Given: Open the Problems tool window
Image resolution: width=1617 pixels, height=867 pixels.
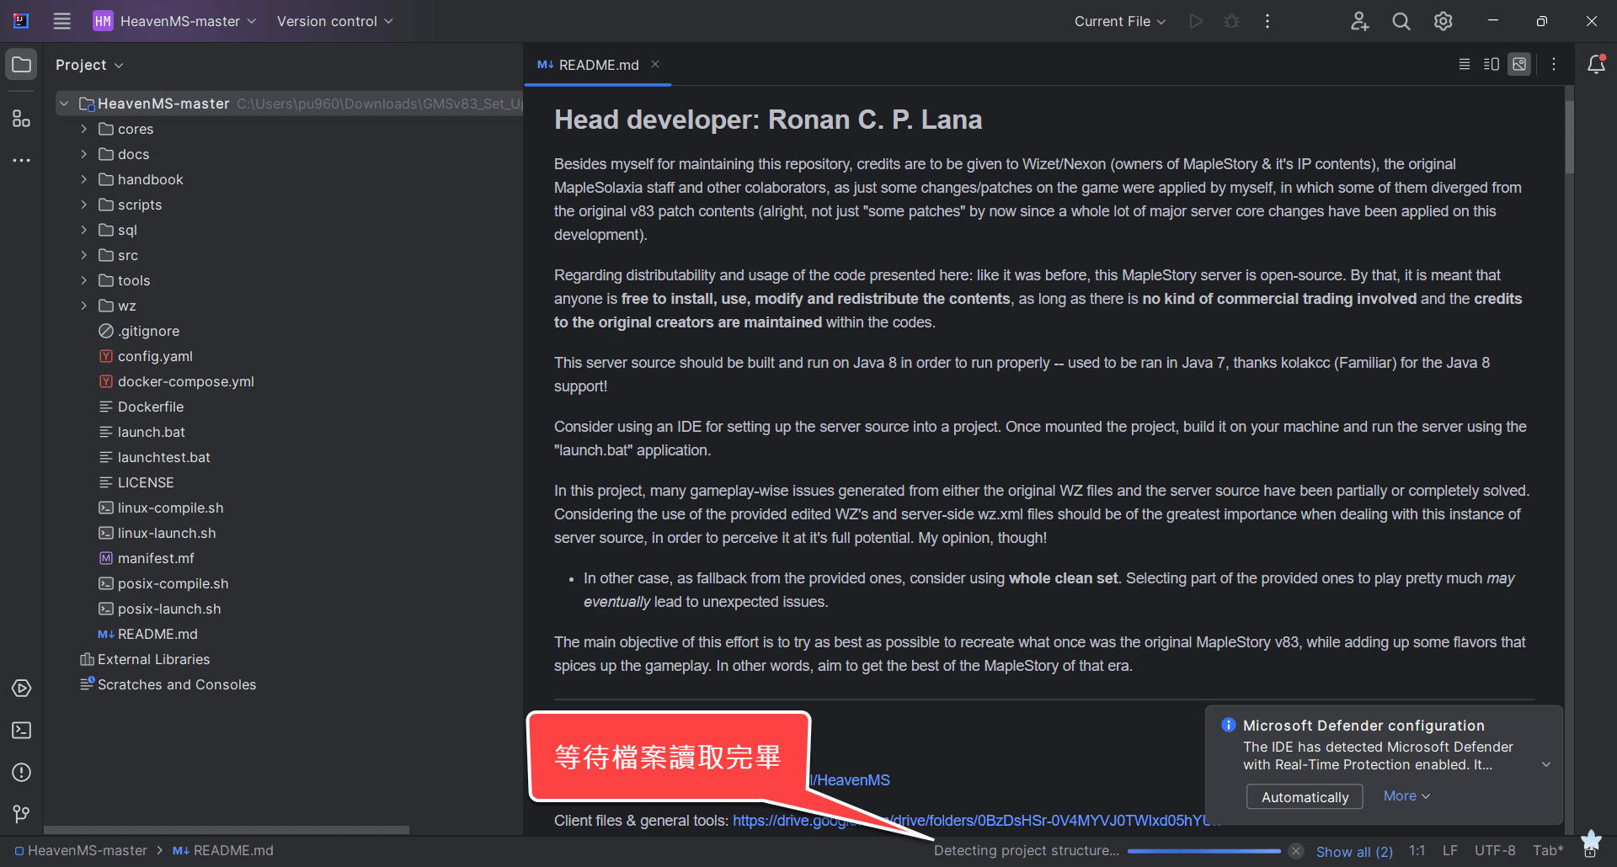Looking at the screenshot, I should click(21, 773).
